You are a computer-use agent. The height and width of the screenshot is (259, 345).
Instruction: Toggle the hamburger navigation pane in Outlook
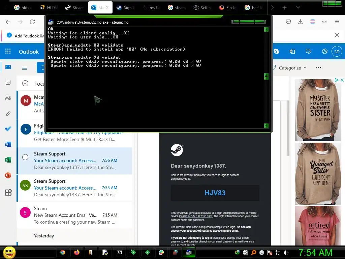[25, 68]
